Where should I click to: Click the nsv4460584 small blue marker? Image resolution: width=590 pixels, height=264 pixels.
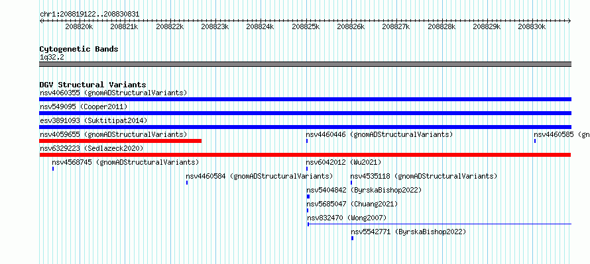(x=187, y=183)
